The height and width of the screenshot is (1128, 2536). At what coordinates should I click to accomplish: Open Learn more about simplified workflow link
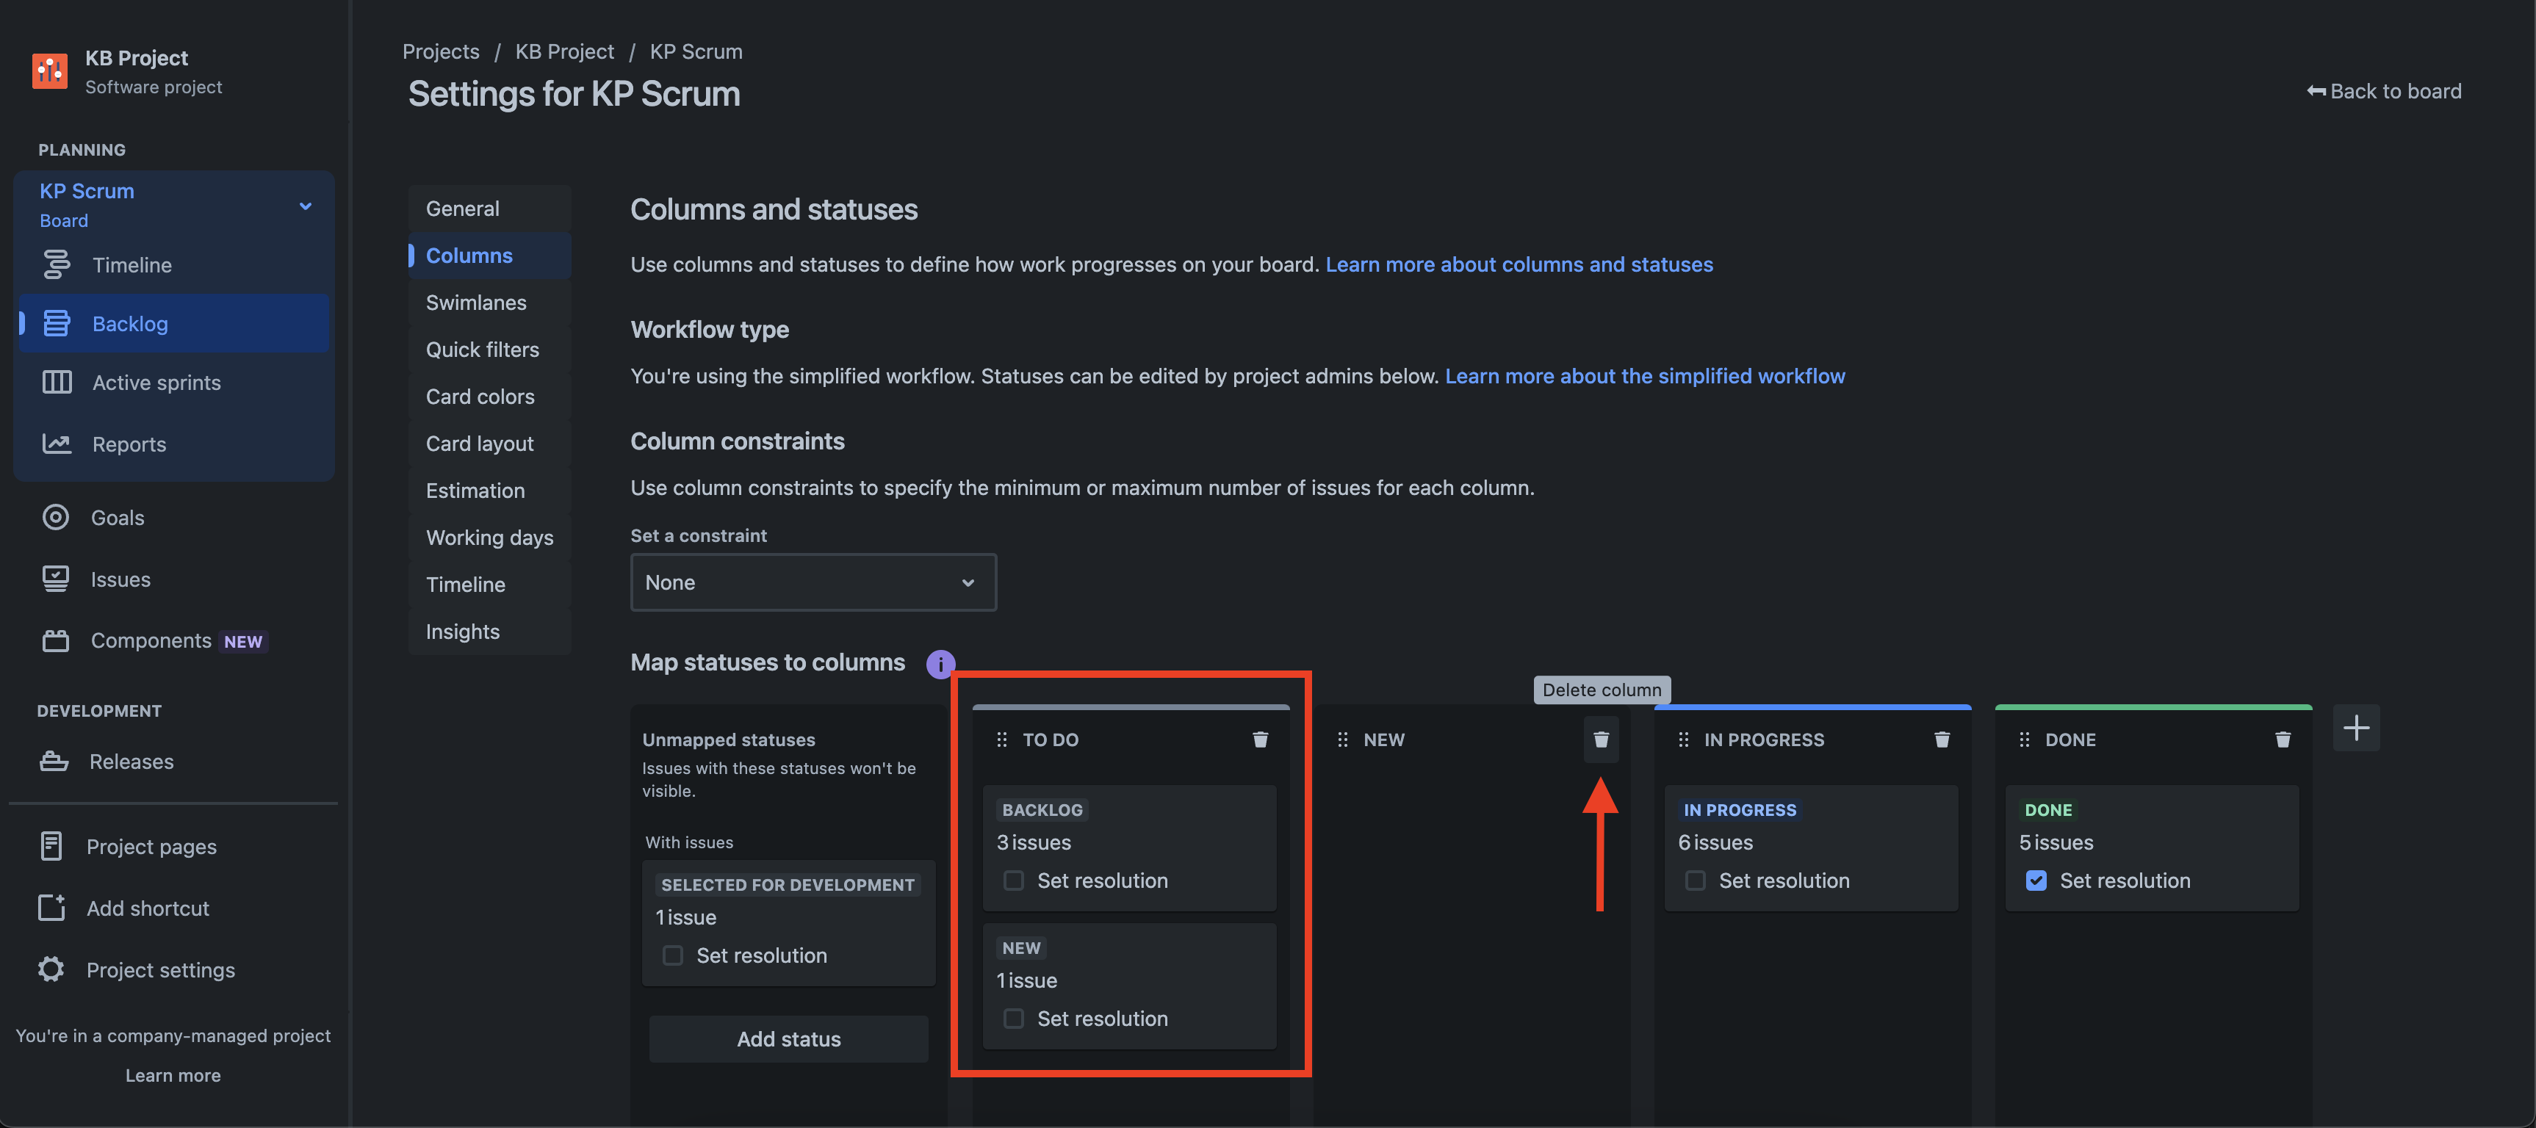tap(1644, 376)
